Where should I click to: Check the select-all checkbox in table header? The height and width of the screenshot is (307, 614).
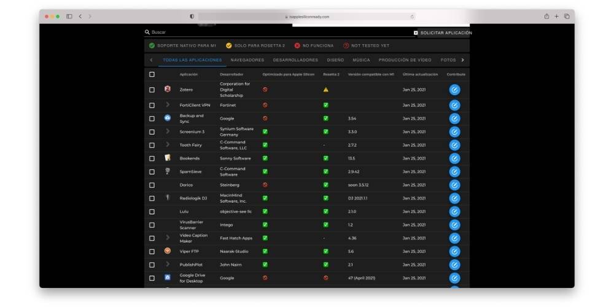click(x=152, y=74)
